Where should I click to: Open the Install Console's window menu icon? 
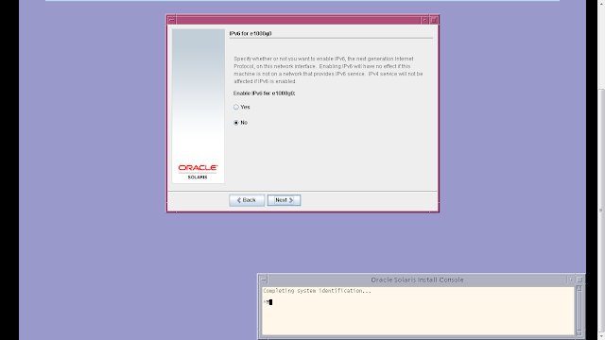(264, 280)
